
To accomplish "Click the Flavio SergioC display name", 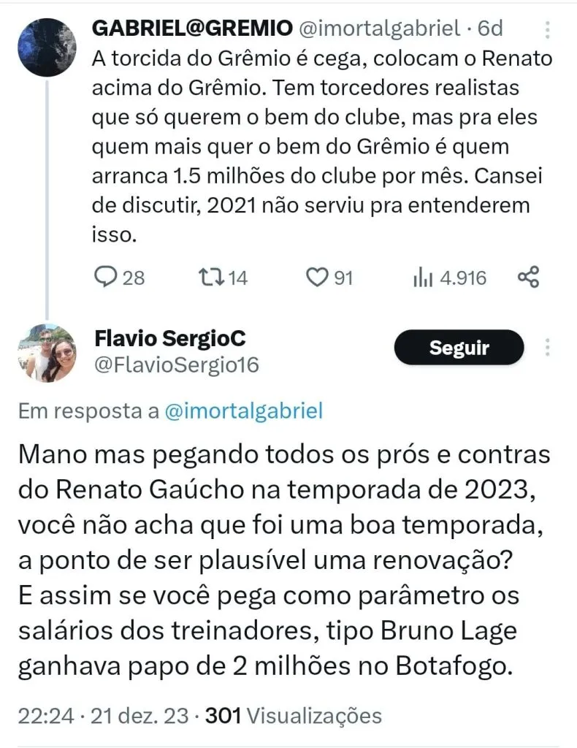I will (x=170, y=338).
